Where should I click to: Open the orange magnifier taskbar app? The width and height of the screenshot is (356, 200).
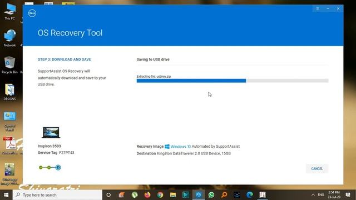pos(224,195)
